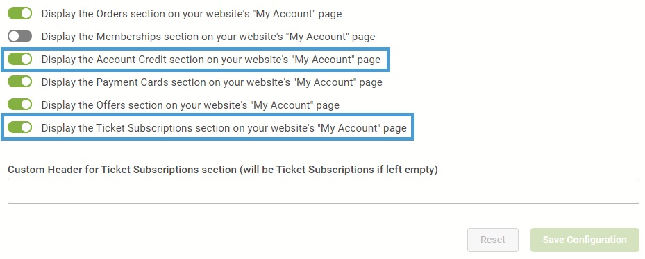Disable the Ticket Subscriptions section toggle

tap(19, 127)
